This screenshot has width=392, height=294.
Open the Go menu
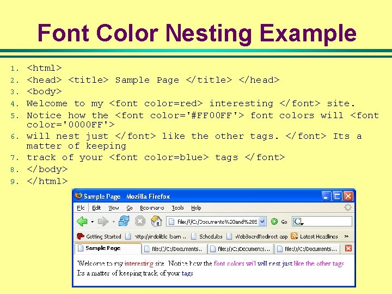(130, 208)
